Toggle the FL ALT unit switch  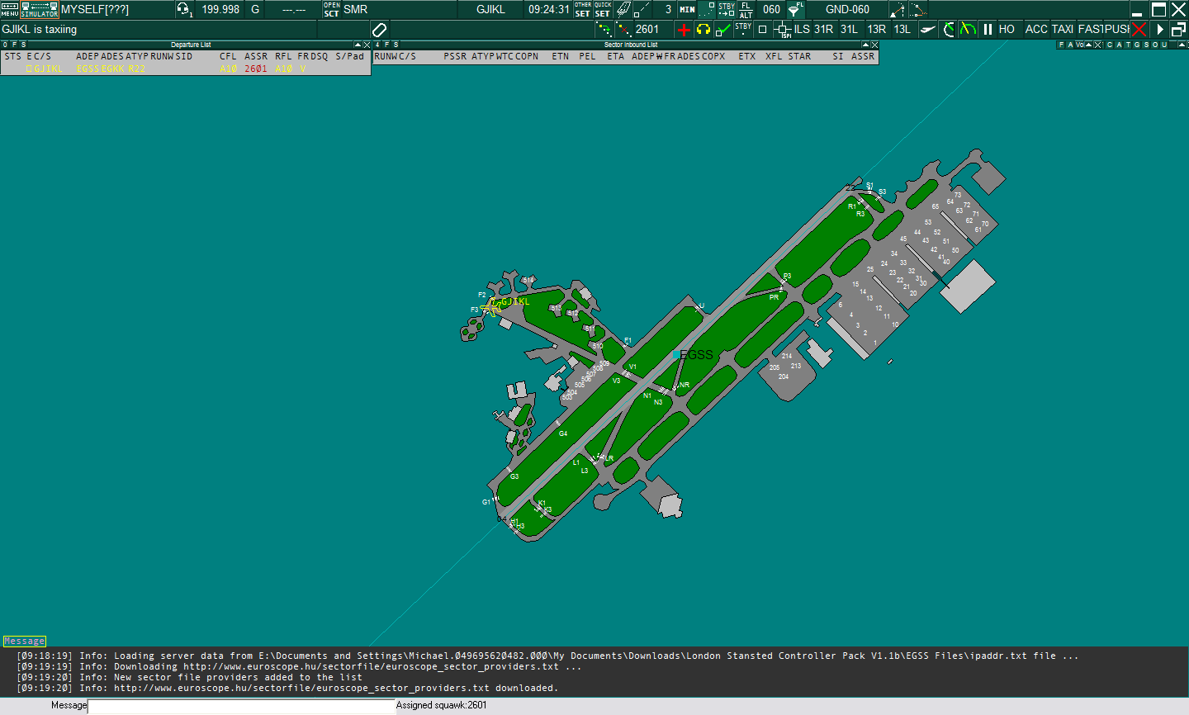746,9
